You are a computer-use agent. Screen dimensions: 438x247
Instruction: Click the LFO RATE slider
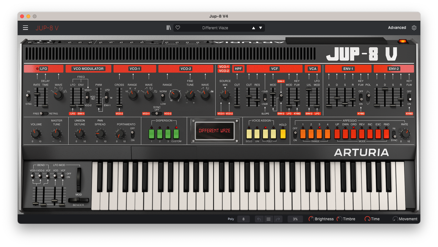pos(37,97)
